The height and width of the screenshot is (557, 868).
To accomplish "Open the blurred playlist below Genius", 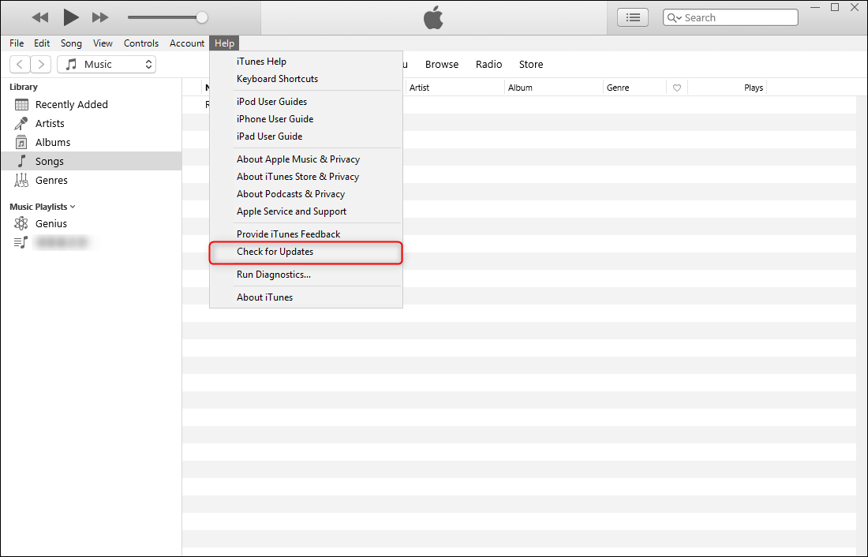I will [x=92, y=242].
